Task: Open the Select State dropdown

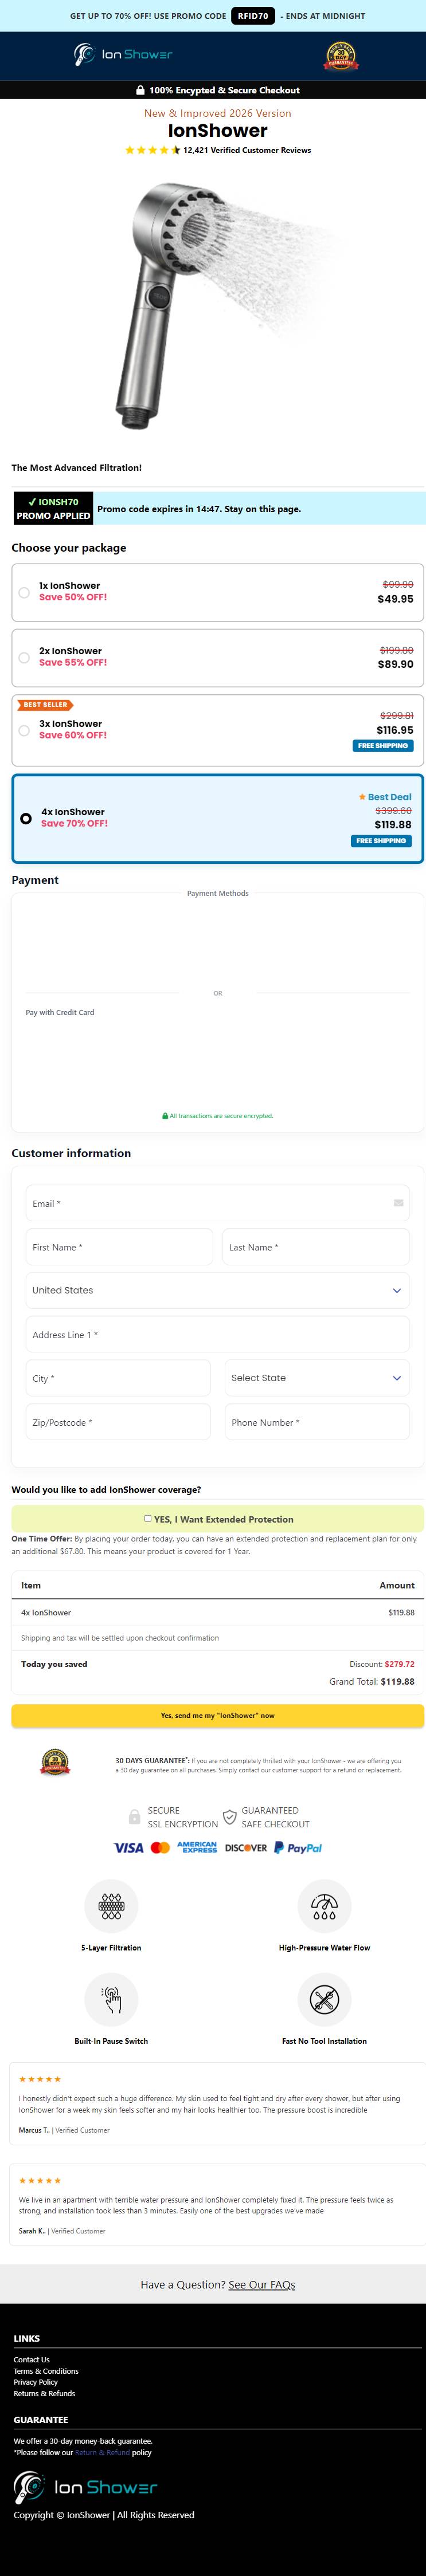Action: (x=317, y=1378)
